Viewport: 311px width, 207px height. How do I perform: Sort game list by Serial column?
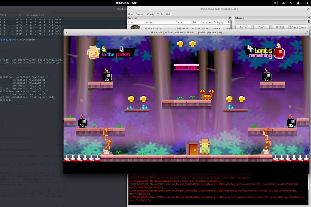click(183, 23)
